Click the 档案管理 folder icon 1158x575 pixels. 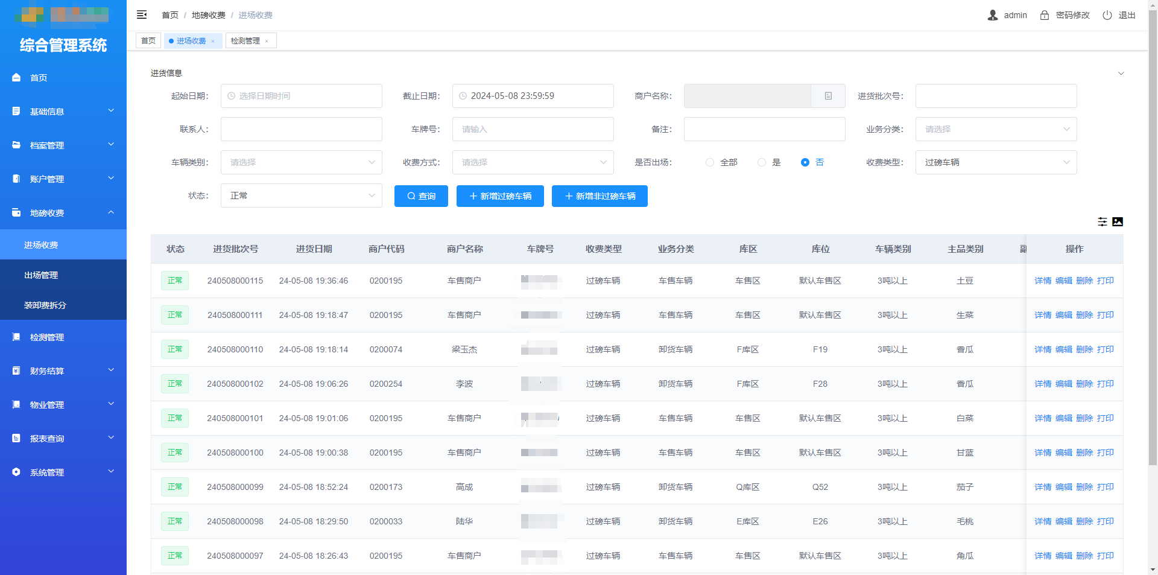coord(16,145)
